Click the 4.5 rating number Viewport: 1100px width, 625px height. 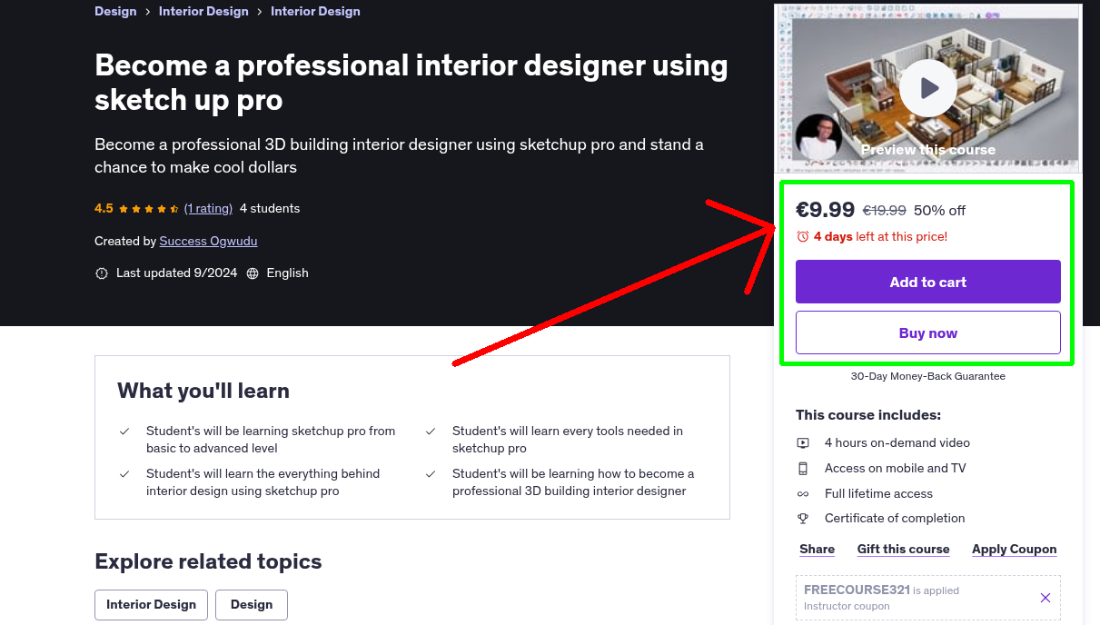(104, 209)
